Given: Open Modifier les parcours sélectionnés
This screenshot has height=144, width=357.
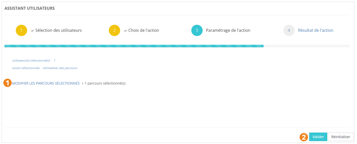Looking at the screenshot, I should (46, 83).
